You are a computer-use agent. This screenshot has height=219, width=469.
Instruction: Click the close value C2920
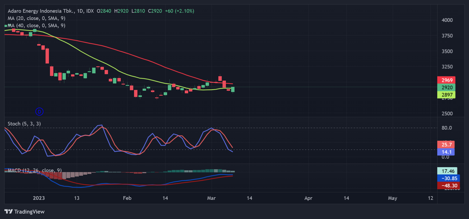tap(155, 11)
